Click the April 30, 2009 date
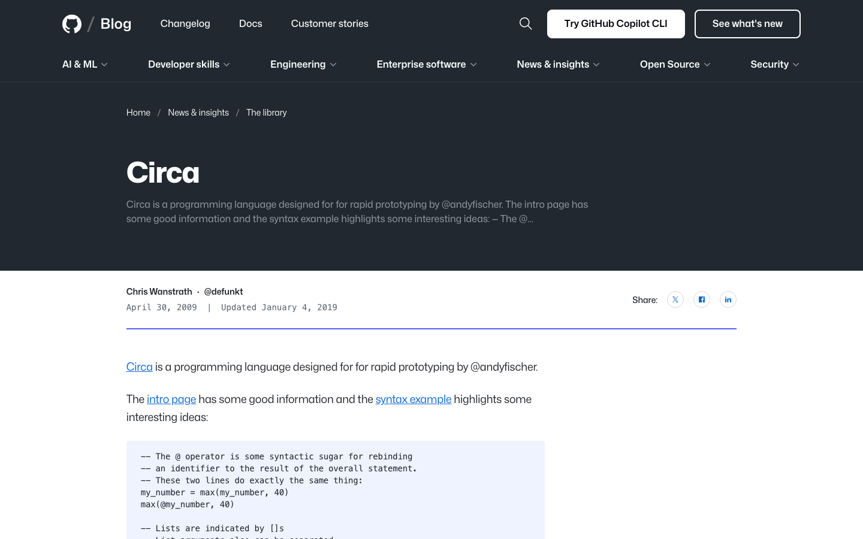 [162, 307]
